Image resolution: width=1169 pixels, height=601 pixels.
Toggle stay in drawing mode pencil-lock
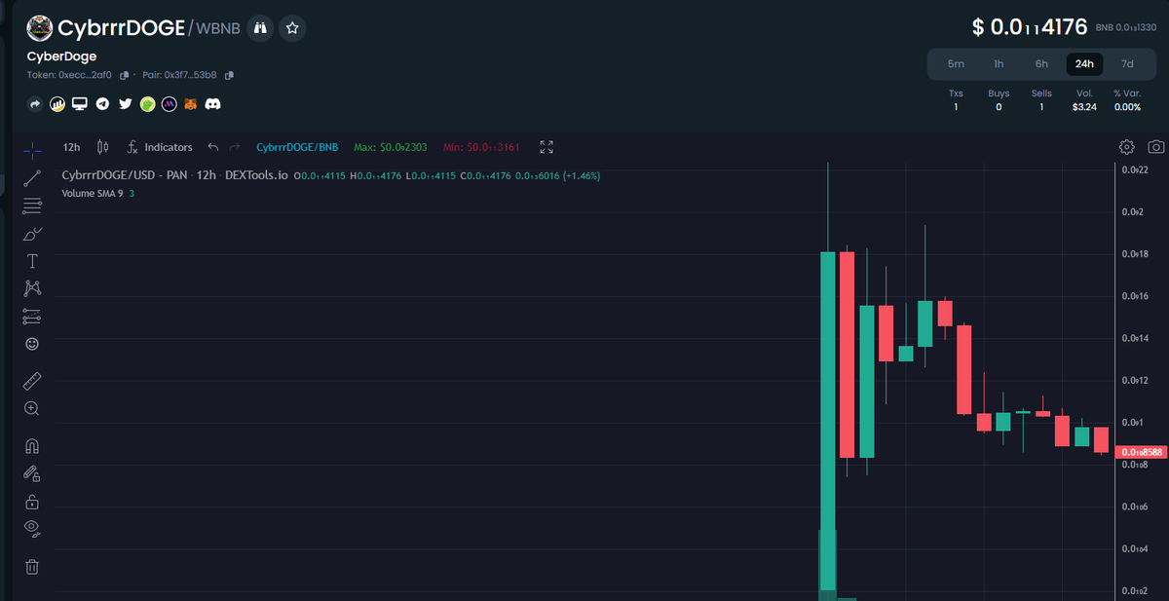point(32,473)
